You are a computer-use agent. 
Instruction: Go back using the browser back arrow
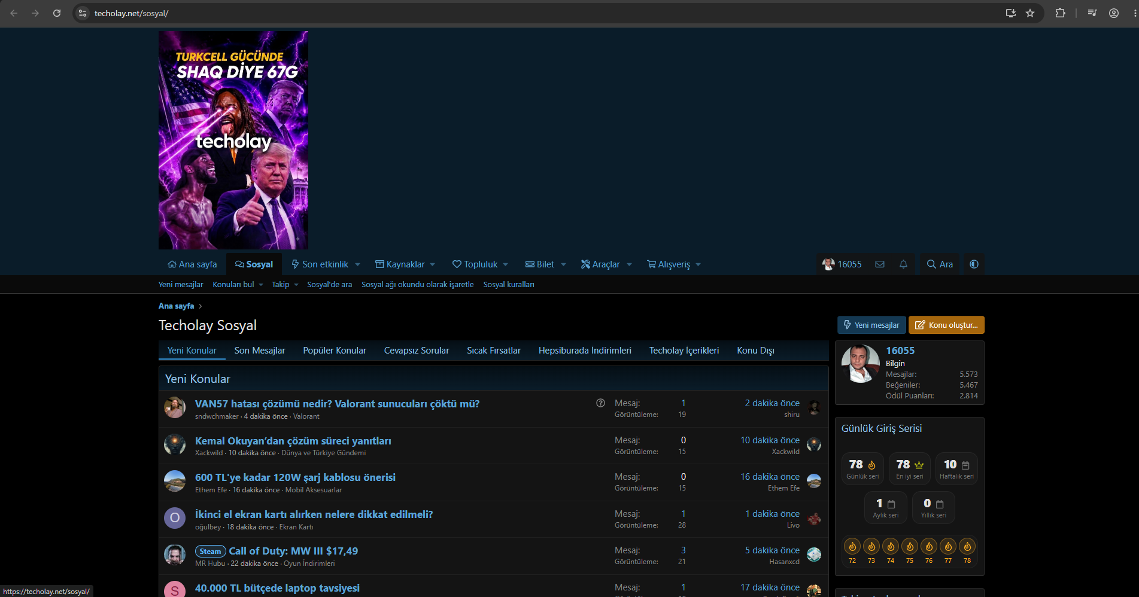(14, 13)
